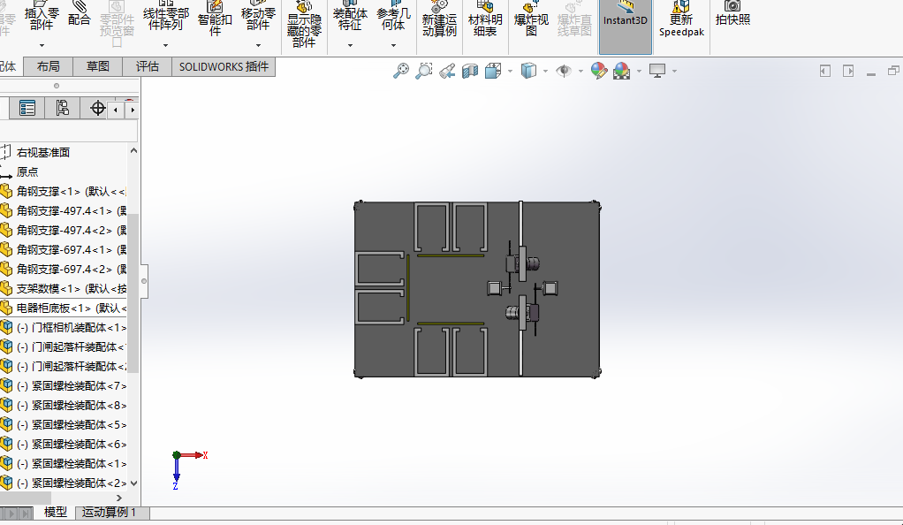
Task: Click View Settings monitor icon
Action: (657, 71)
